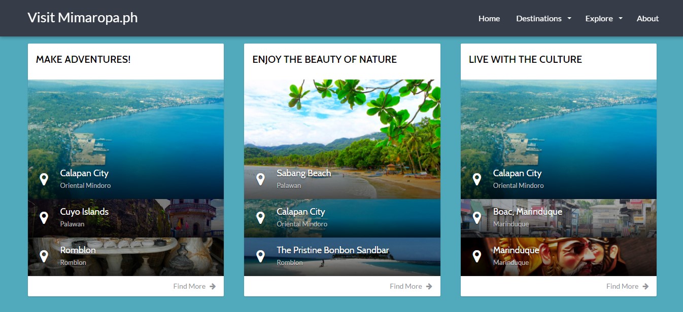683x312 pixels.
Task: Click arrow icon in Live with the Culture footer
Action: click(645, 286)
